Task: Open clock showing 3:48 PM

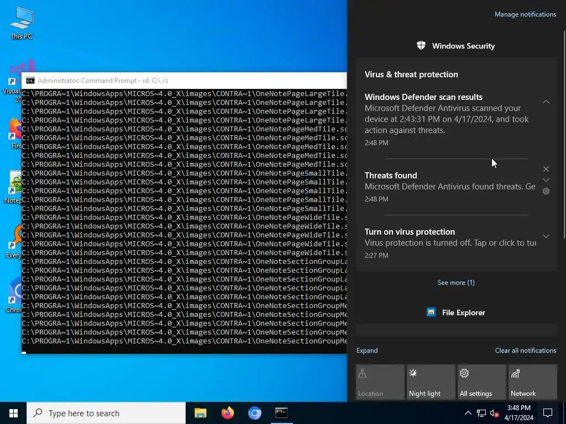Action: (x=518, y=413)
